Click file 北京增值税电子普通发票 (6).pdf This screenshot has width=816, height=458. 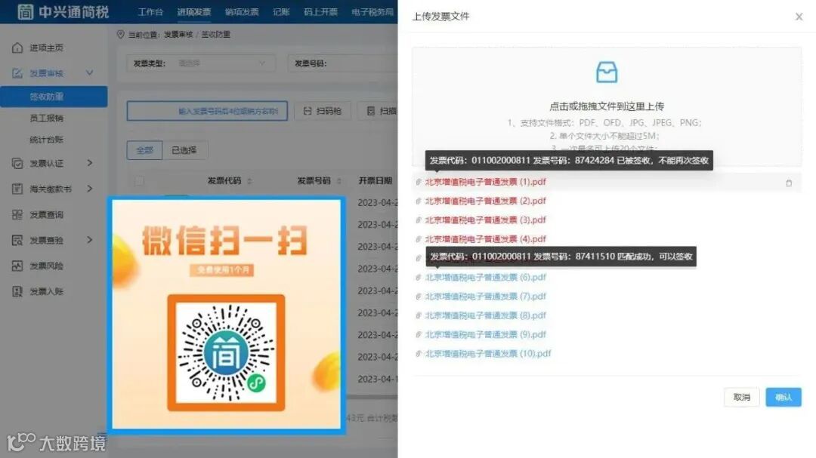click(x=486, y=278)
